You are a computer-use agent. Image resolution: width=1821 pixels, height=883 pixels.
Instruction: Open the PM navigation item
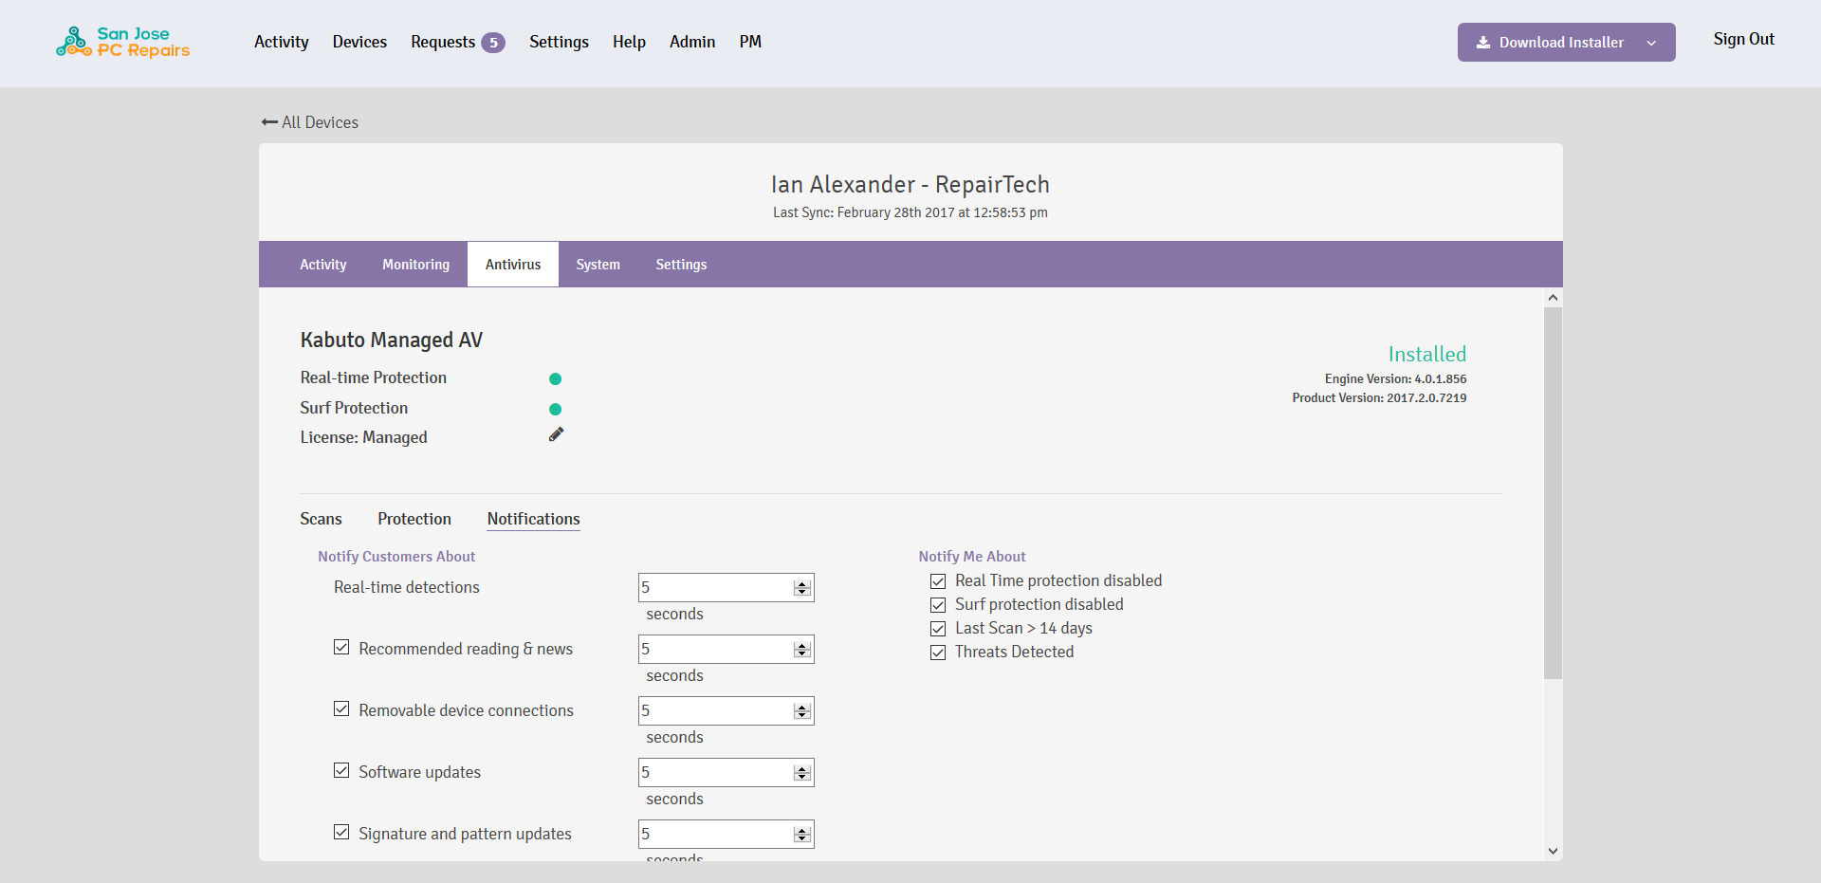click(750, 42)
